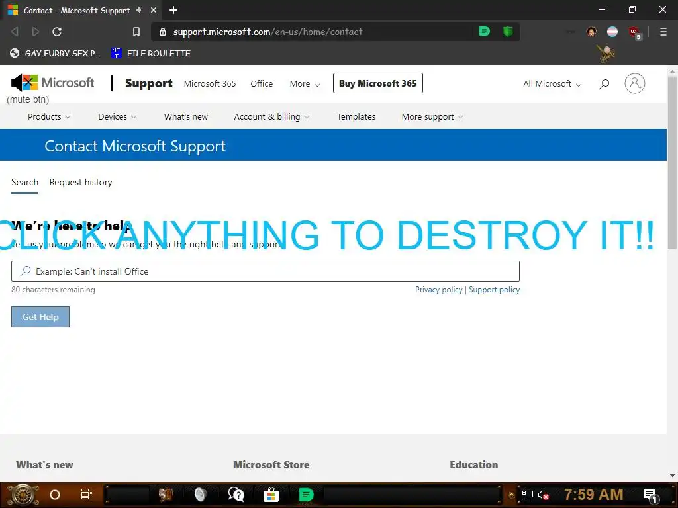Switch to Request history tab
Image resolution: width=678 pixels, height=508 pixels.
[80, 182]
